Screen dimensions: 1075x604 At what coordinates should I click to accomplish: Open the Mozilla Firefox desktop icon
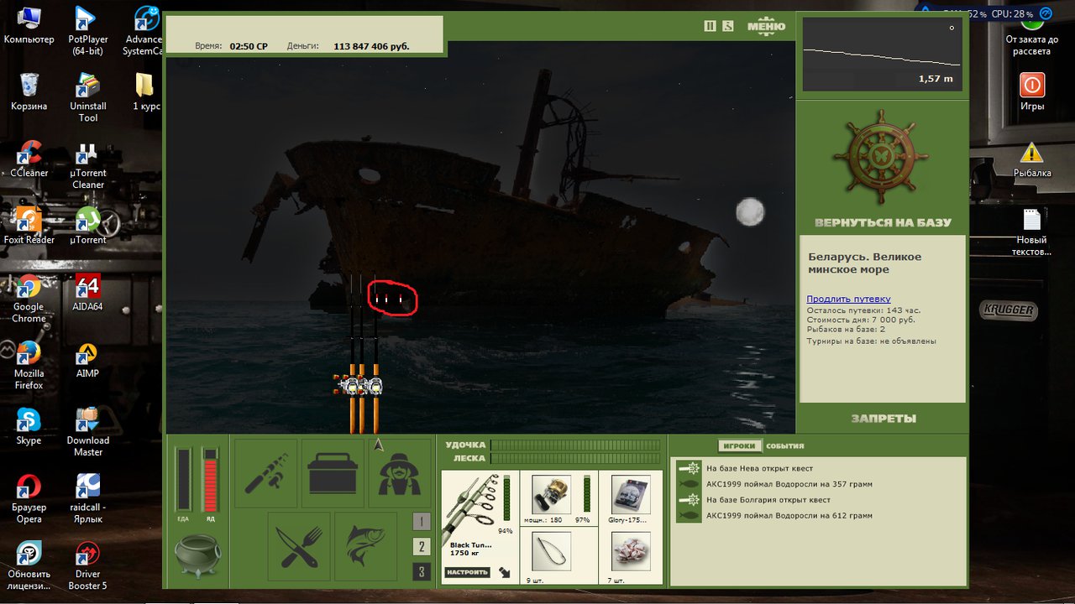[x=29, y=365]
